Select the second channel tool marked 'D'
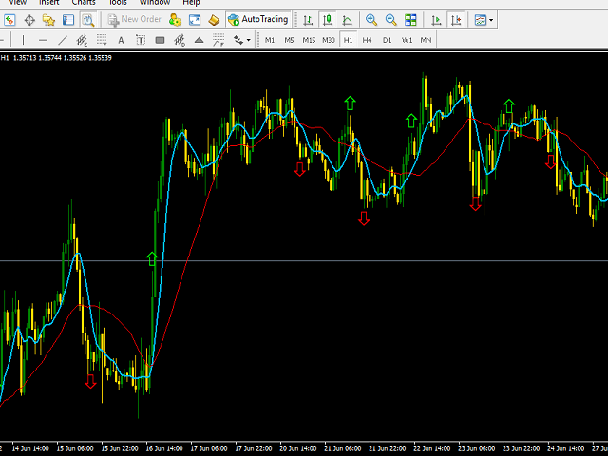This screenshot has width=608, height=456. pos(180,40)
